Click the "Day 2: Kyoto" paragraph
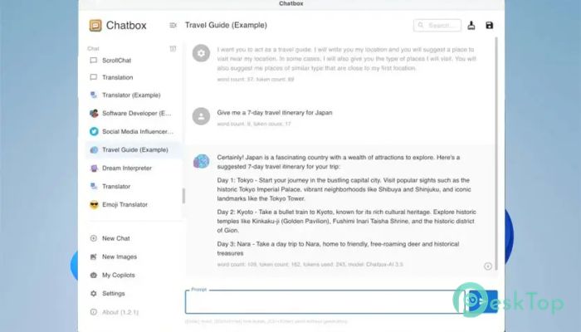This screenshot has height=332, width=581. 346,222
